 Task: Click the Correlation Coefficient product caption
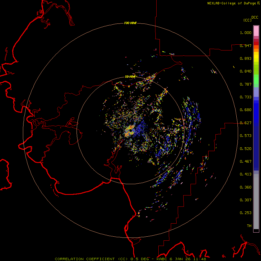[x=130, y=259]
